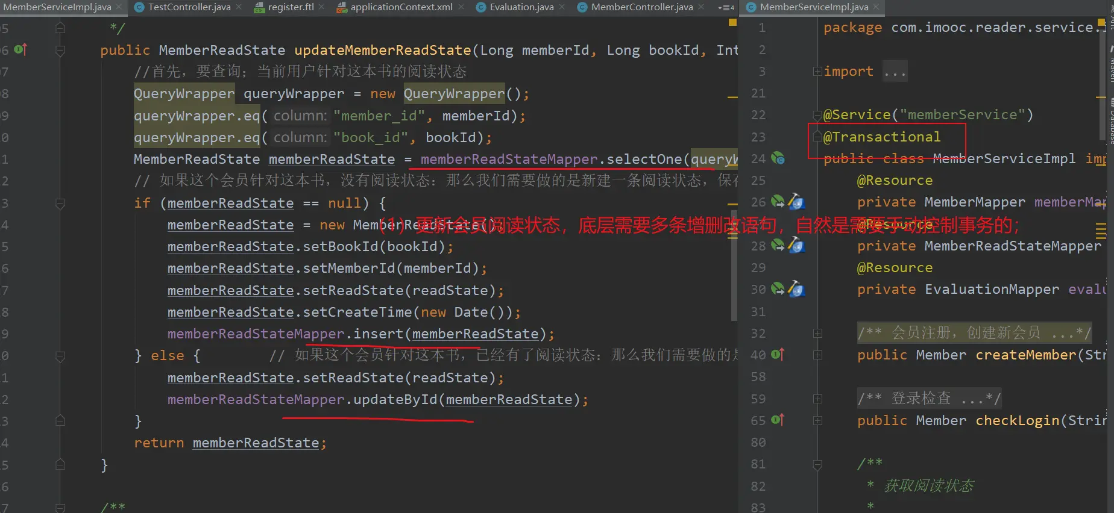
Task: Click the updateMemberReadState method name
Action: 383,50
